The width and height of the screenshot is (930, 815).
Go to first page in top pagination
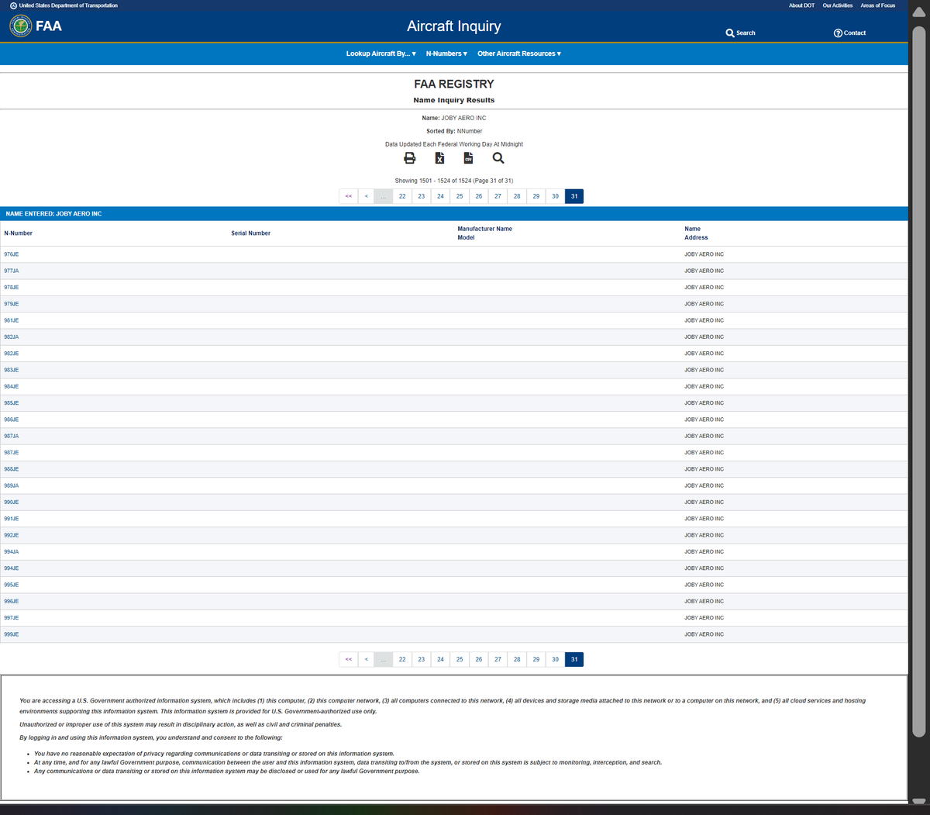(349, 196)
